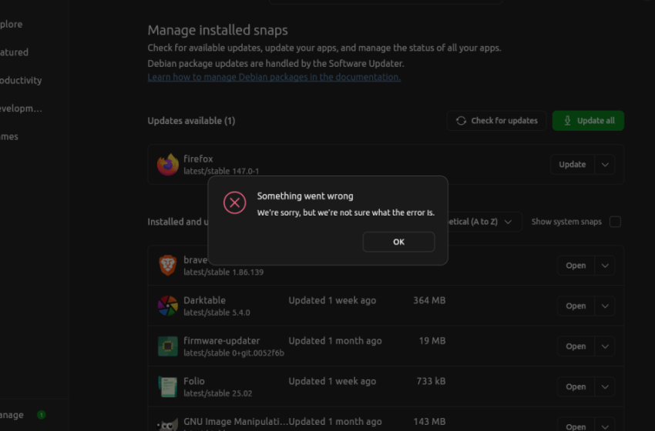Expand options next to Folio Open button

pyautogui.click(x=605, y=386)
